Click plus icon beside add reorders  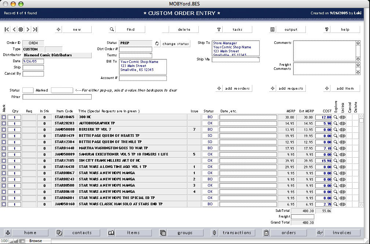(x=219, y=89)
